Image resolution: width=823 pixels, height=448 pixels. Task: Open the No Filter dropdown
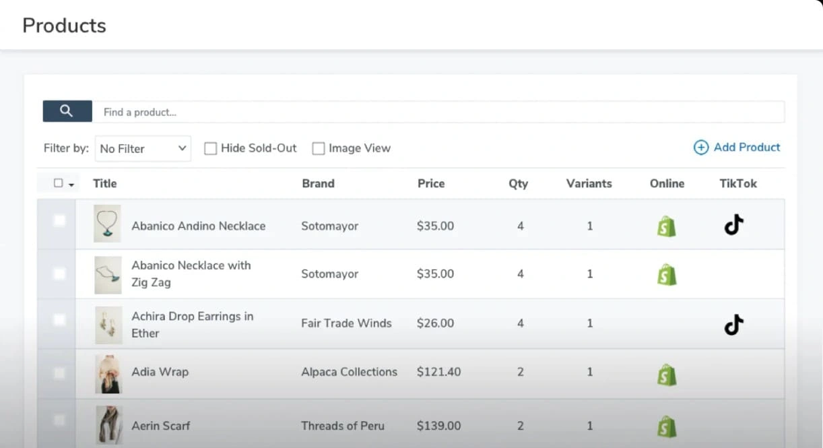pos(143,149)
